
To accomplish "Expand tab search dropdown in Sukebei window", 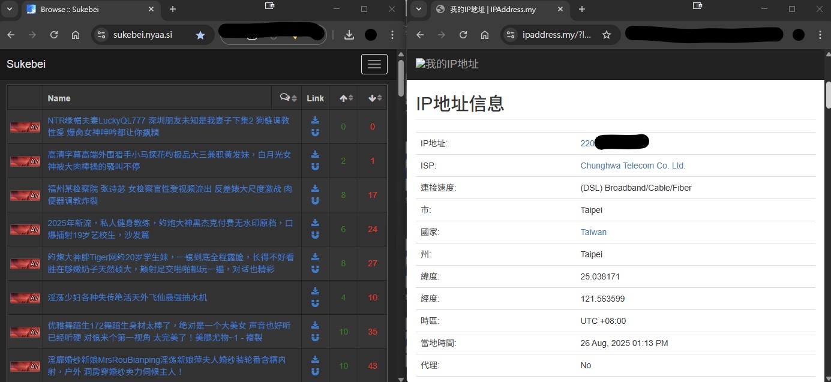I will pos(10,9).
